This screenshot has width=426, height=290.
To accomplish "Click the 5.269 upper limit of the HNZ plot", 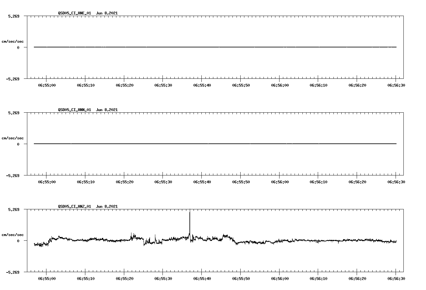I will click(13, 209).
